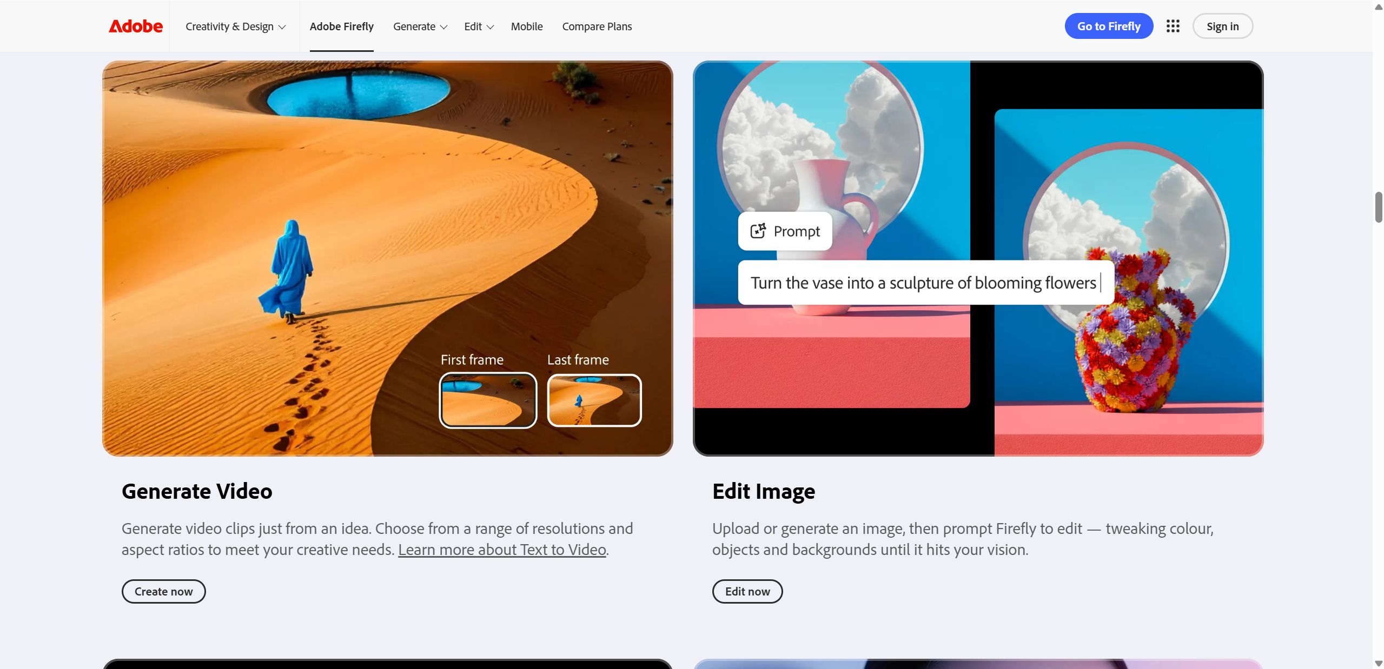This screenshot has width=1384, height=669.
Task: Click the Go to Firefly button
Action: (1109, 26)
